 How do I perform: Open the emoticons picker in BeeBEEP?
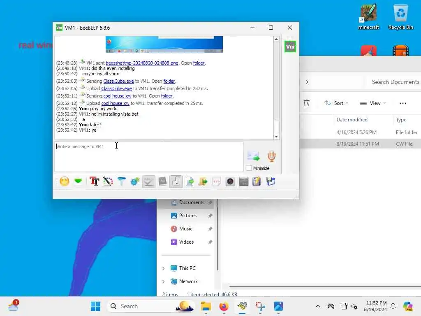click(x=65, y=181)
